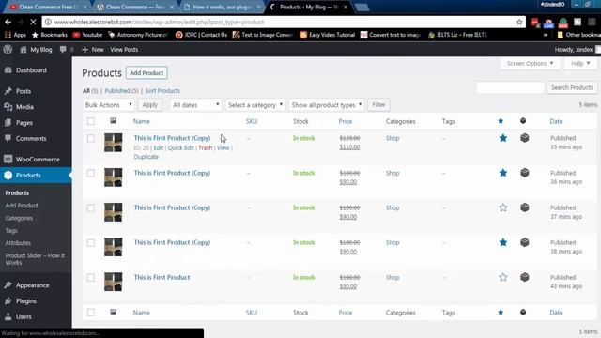Open the WordPress logo menu in admin bar
The height and width of the screenshot is (338, 601).
tap(8, 50)
